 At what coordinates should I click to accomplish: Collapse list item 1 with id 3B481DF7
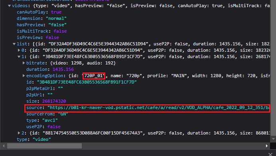tap(19, 57)
